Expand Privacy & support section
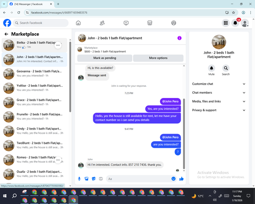This screenshot has width=255, height=204. [219, 110]
